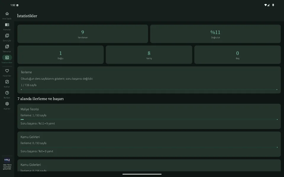Viewport: 284px width, 177px height.
Task: Click the Maliye Teorisi progress bar
Action: pos(149,119)
